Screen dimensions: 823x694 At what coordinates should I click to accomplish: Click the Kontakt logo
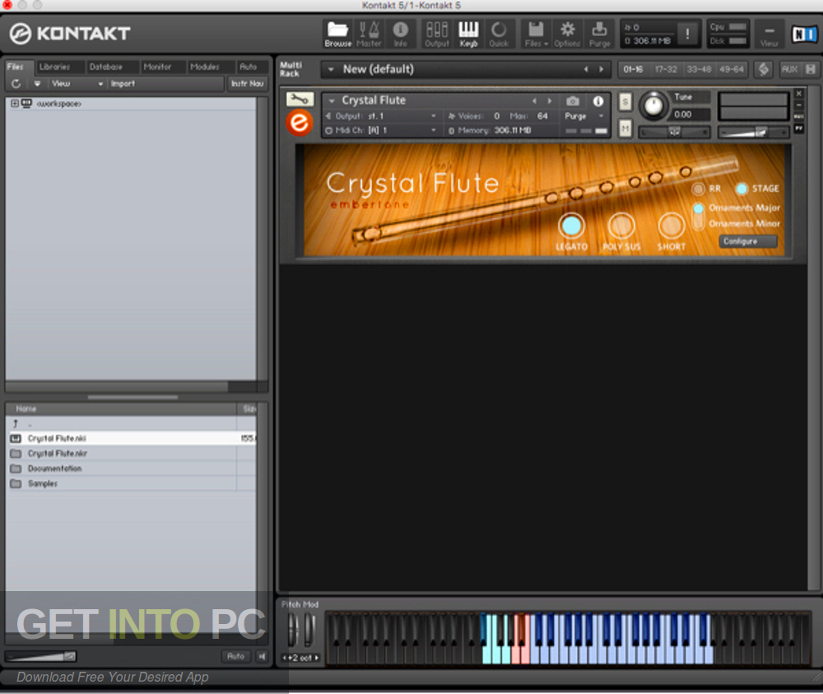coord(69,34)
